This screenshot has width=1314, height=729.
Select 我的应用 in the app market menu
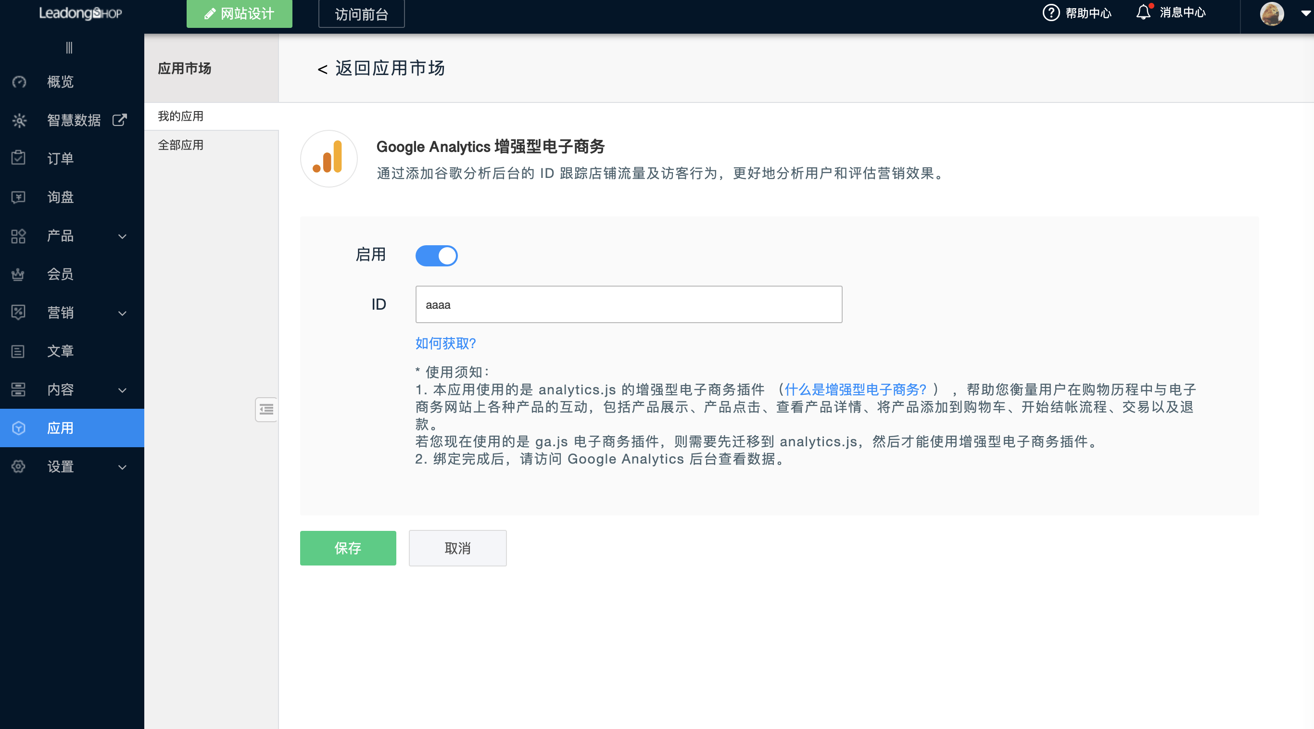click(x=180, y=116)
